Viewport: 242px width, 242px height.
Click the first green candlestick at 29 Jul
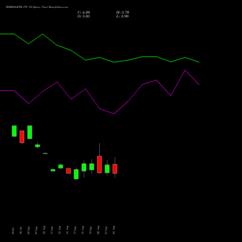point(14,131)
